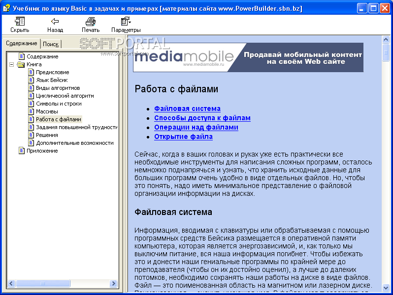Click the page icon beside Символы и строки
Viewport: 393px width, 295px height.
31,104
